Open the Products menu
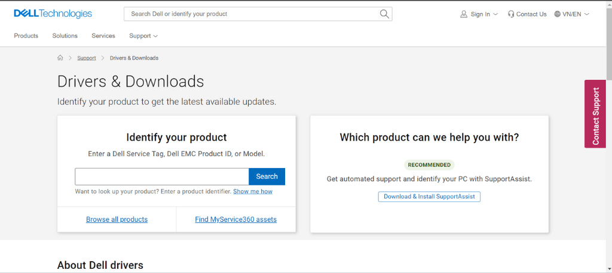This screenshot has height=273, width=612. pyautogui.click(x=26, y=36)
